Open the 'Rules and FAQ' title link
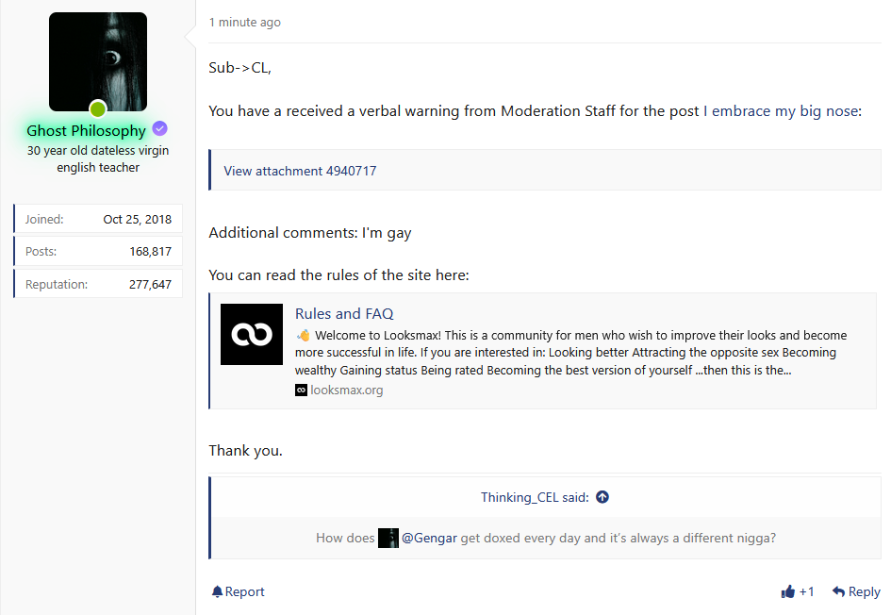 [x=344, y=313]
